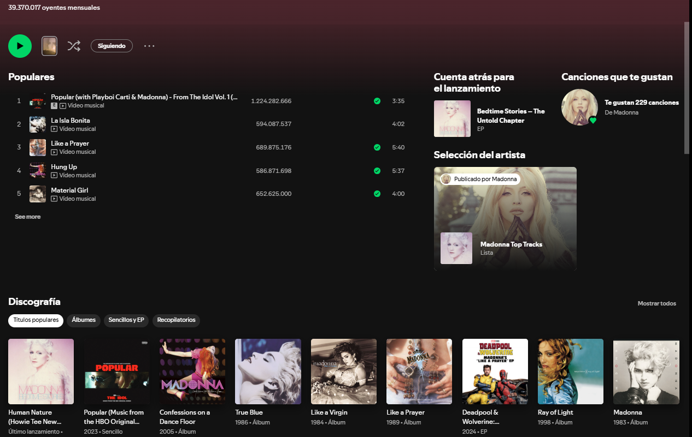Screen dimensions: 692x437
Task: Switch to Sencillos y EP filter
Action: [126, 320]
